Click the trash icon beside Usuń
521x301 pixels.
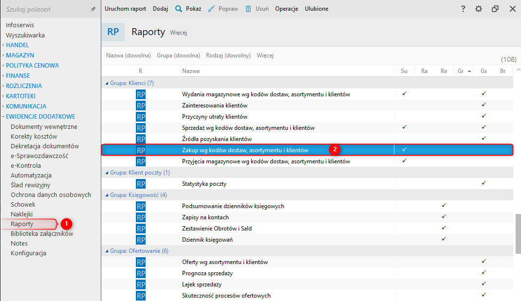248,9
